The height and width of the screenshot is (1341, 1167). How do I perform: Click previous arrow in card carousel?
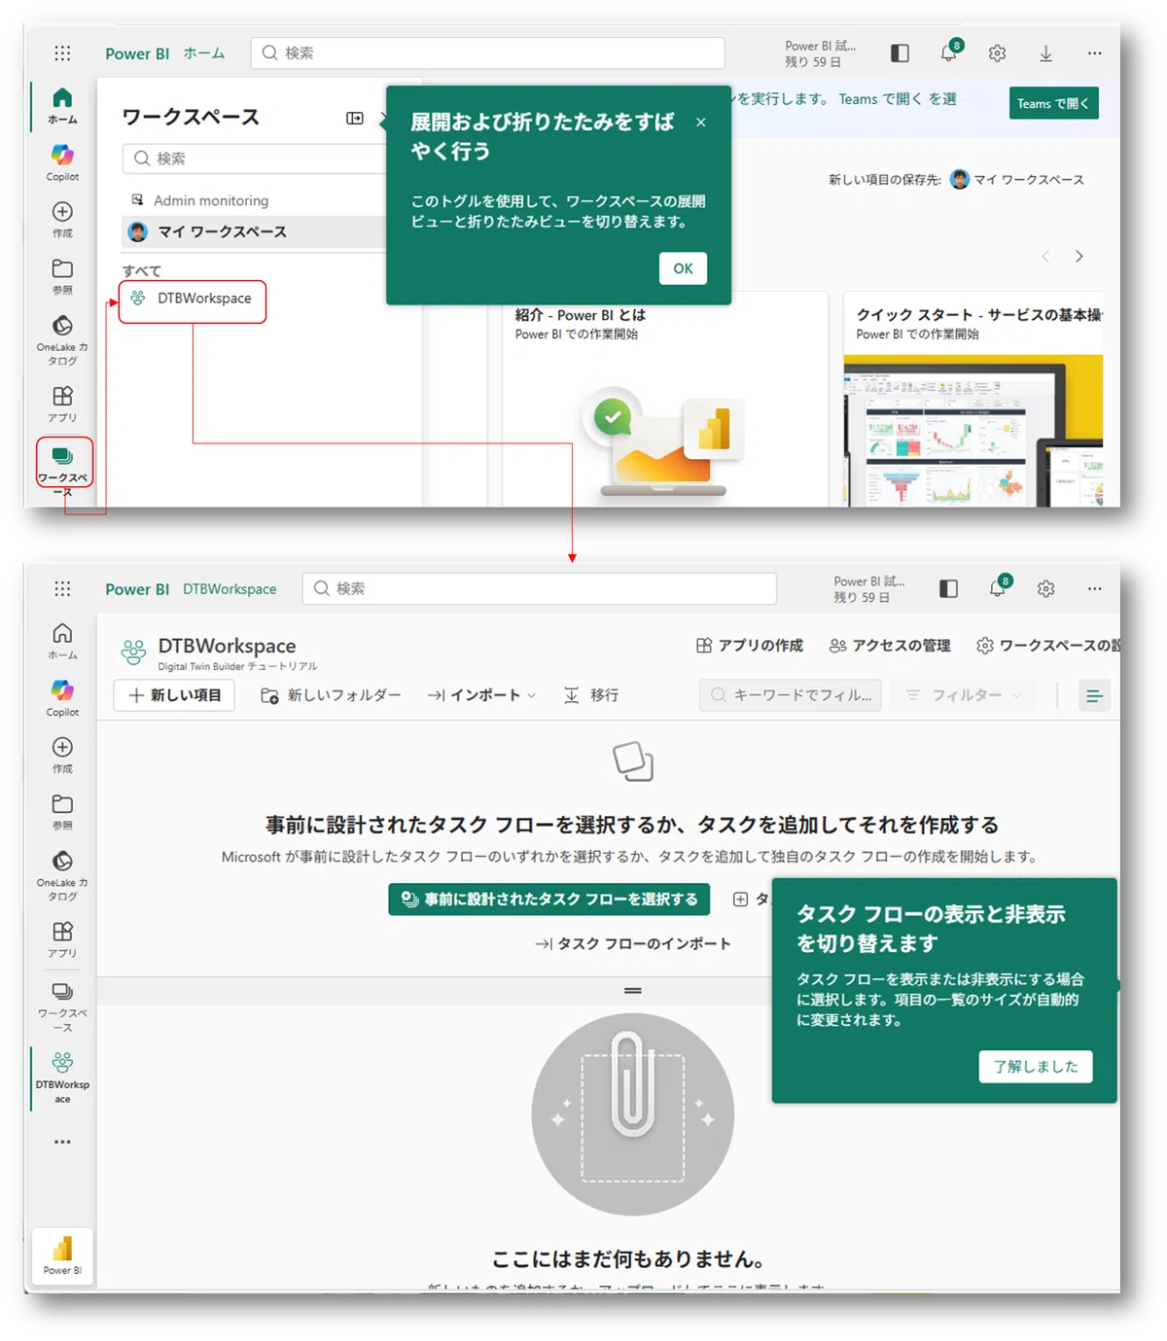click(x=1045, y=256)
